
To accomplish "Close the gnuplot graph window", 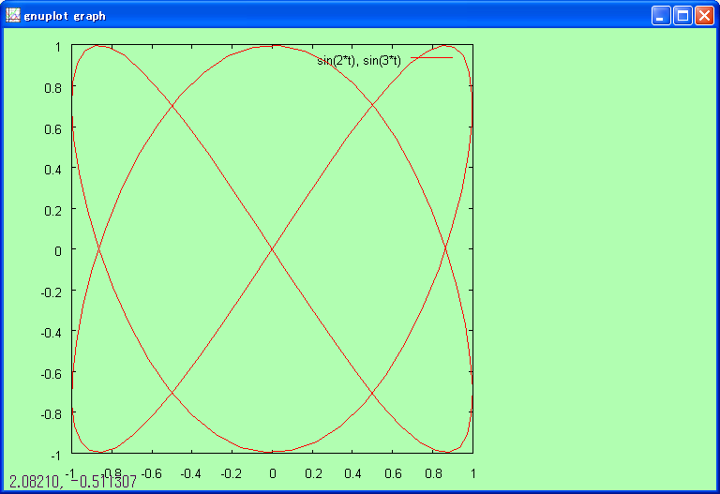I will pos(704,16).
